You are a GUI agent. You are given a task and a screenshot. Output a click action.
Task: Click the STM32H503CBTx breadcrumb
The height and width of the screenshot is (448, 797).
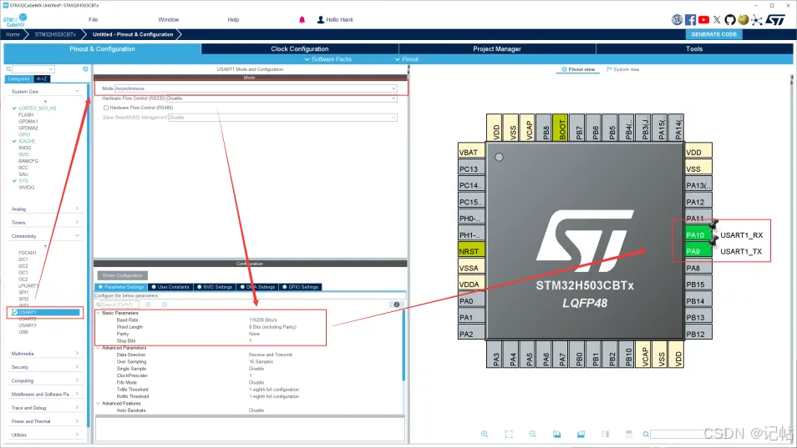55,34
